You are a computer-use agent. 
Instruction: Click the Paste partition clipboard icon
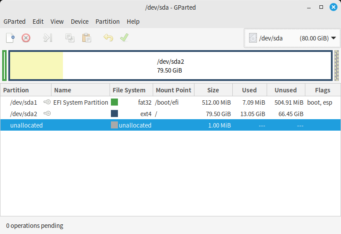coord(86,38)
